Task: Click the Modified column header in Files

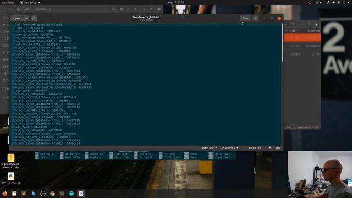Action: (313, 31)
